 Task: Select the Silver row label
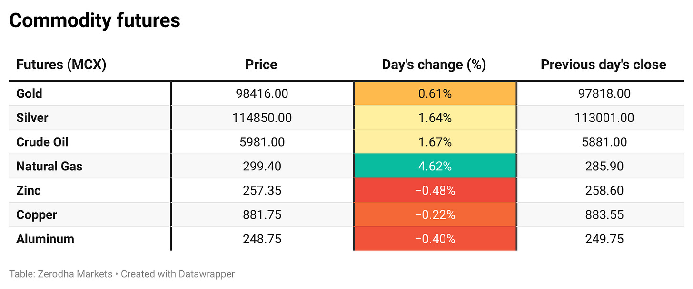[x=32, y=118]
